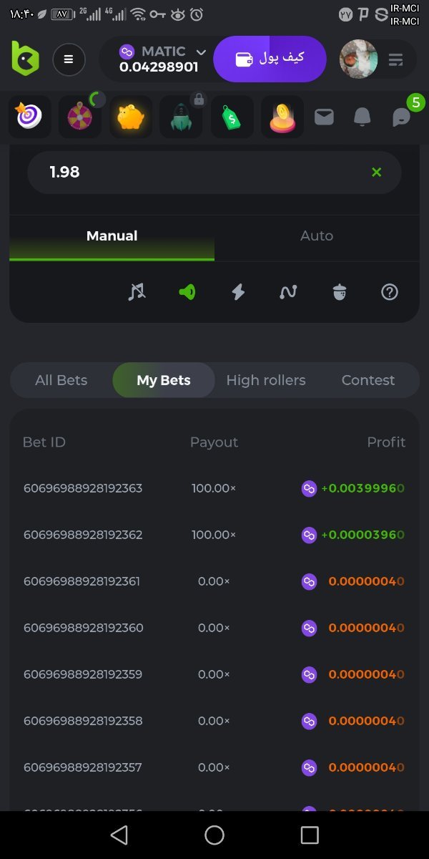This screenshot has width=429, height=859.
Task: Select the High rollers tab
Action: (266, 380)
